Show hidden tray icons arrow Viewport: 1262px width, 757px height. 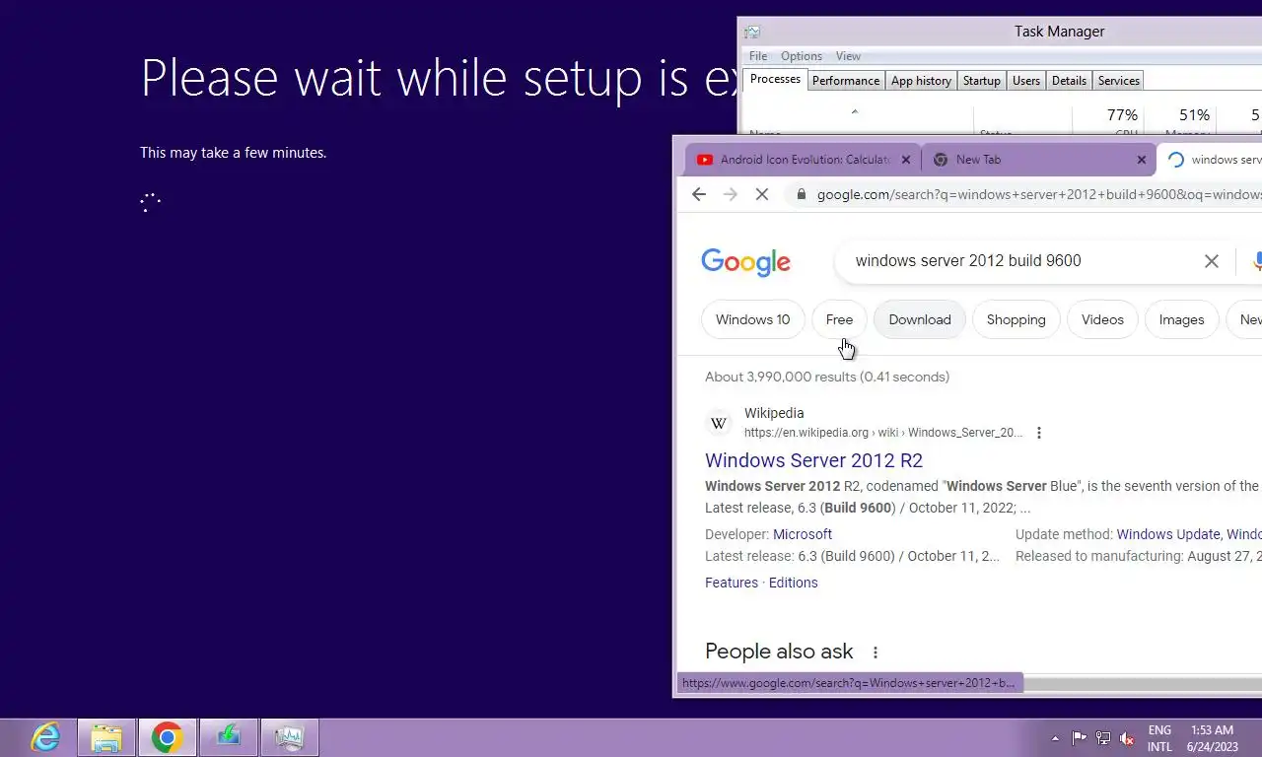1055,738
